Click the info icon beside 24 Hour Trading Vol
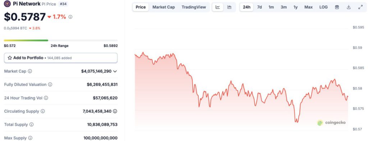368x141 pixels. 46,98
